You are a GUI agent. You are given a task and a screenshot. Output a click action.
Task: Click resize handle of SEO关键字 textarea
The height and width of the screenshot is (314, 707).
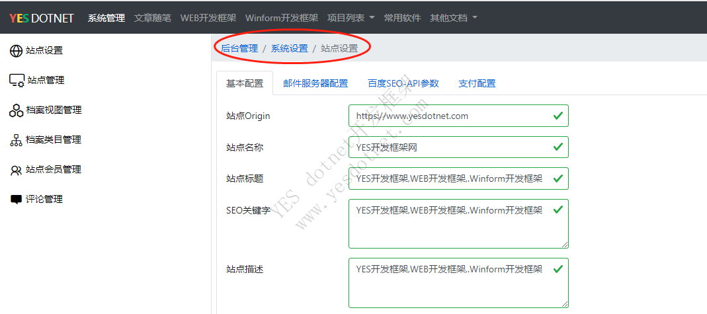[x=565, y=244]
